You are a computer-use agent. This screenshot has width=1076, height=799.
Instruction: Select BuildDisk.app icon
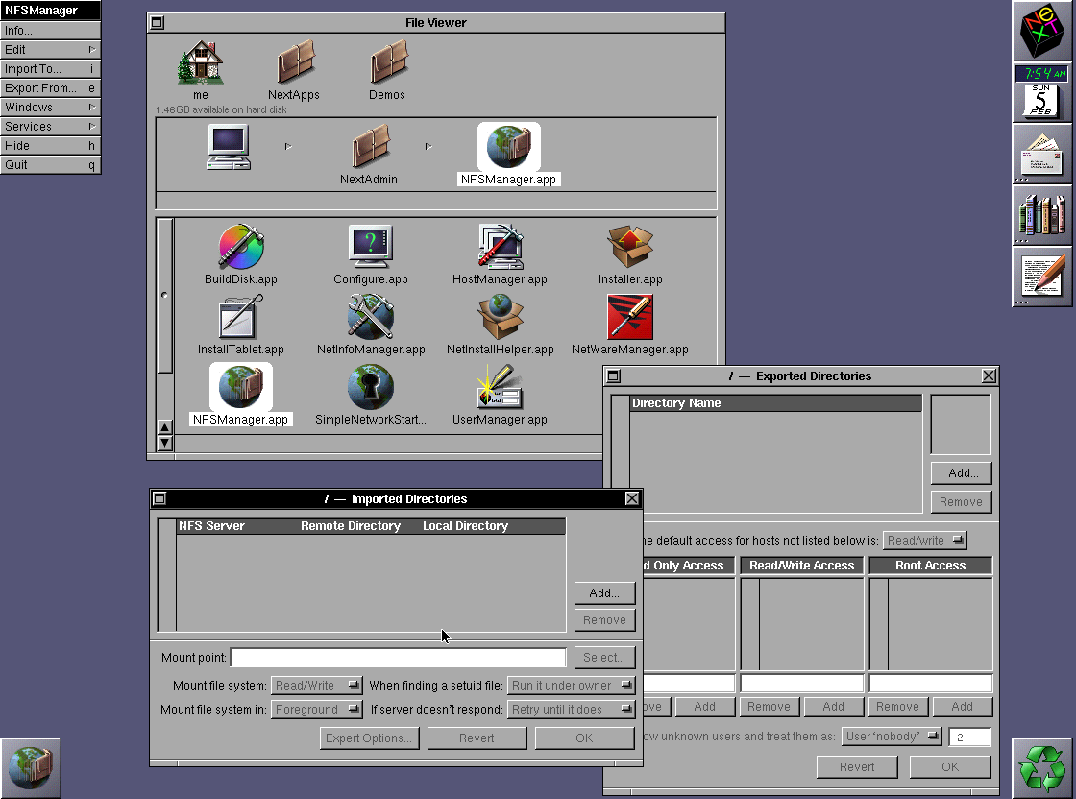pos(241,247)
